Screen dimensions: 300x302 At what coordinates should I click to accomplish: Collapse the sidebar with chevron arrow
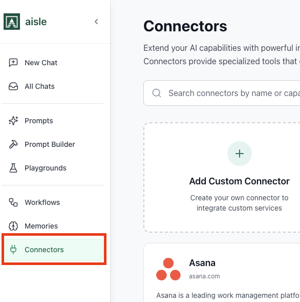pyautogui.click(x=96, y=22)
